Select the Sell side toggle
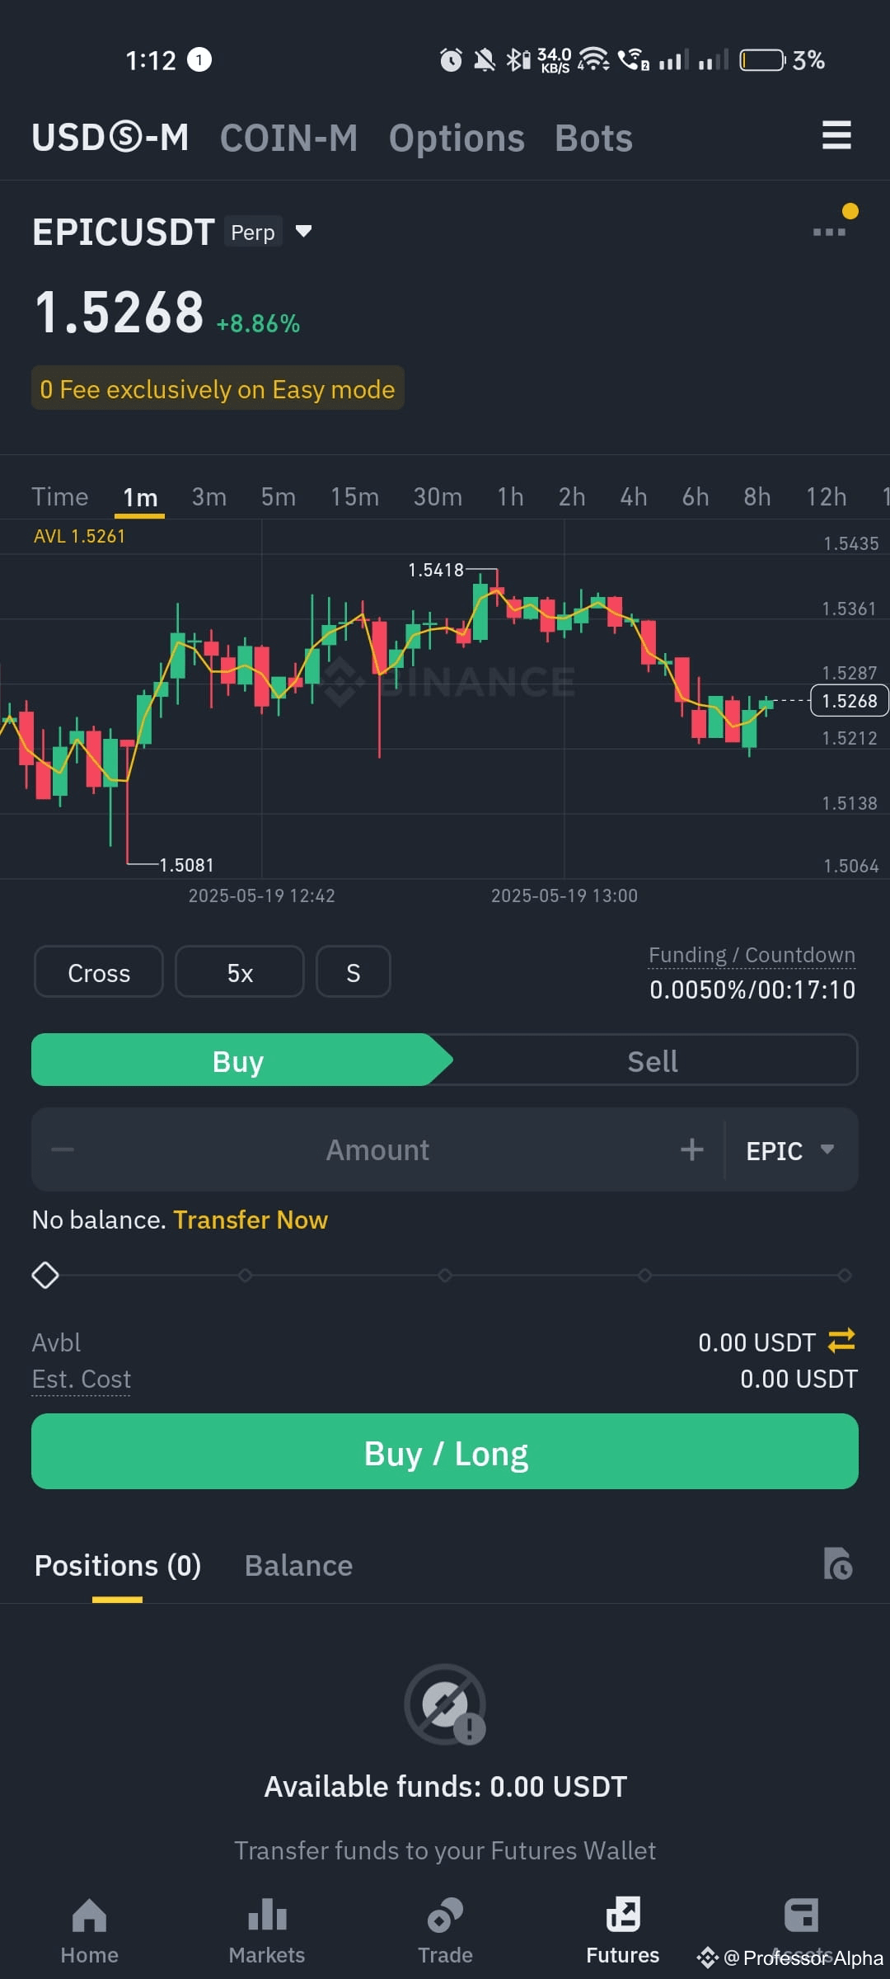Screen dimensions: 890x1979 click(x=653, y=1060)
